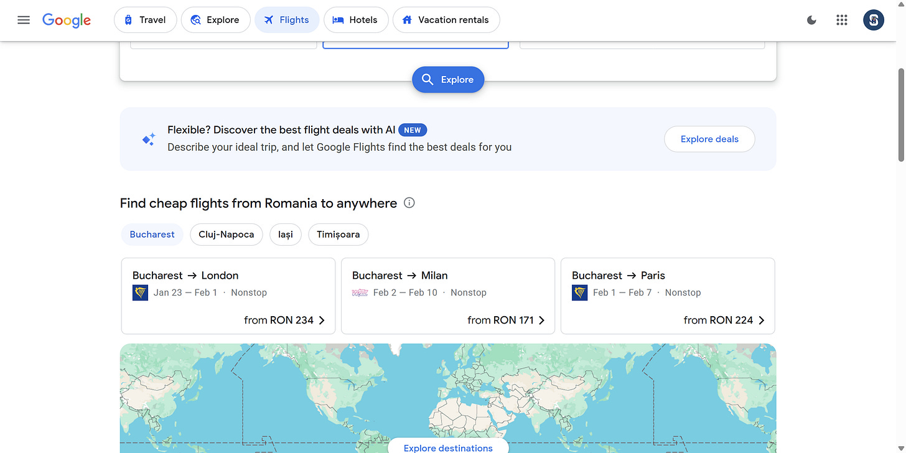The height and width of the screenshot is (453, 906).
Task: Toggle dark mode moon icon
Action: click(811, 20)
